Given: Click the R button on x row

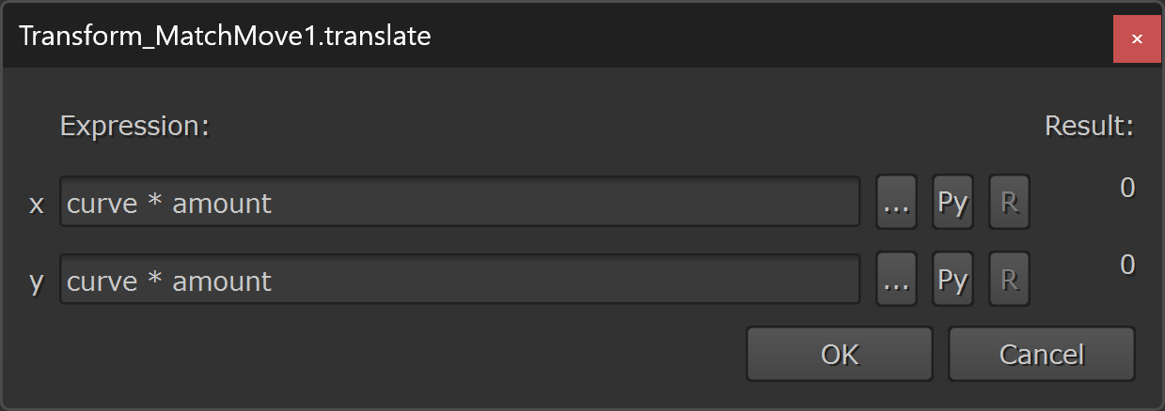Looking at the screenshot, I should (1009, 202).
